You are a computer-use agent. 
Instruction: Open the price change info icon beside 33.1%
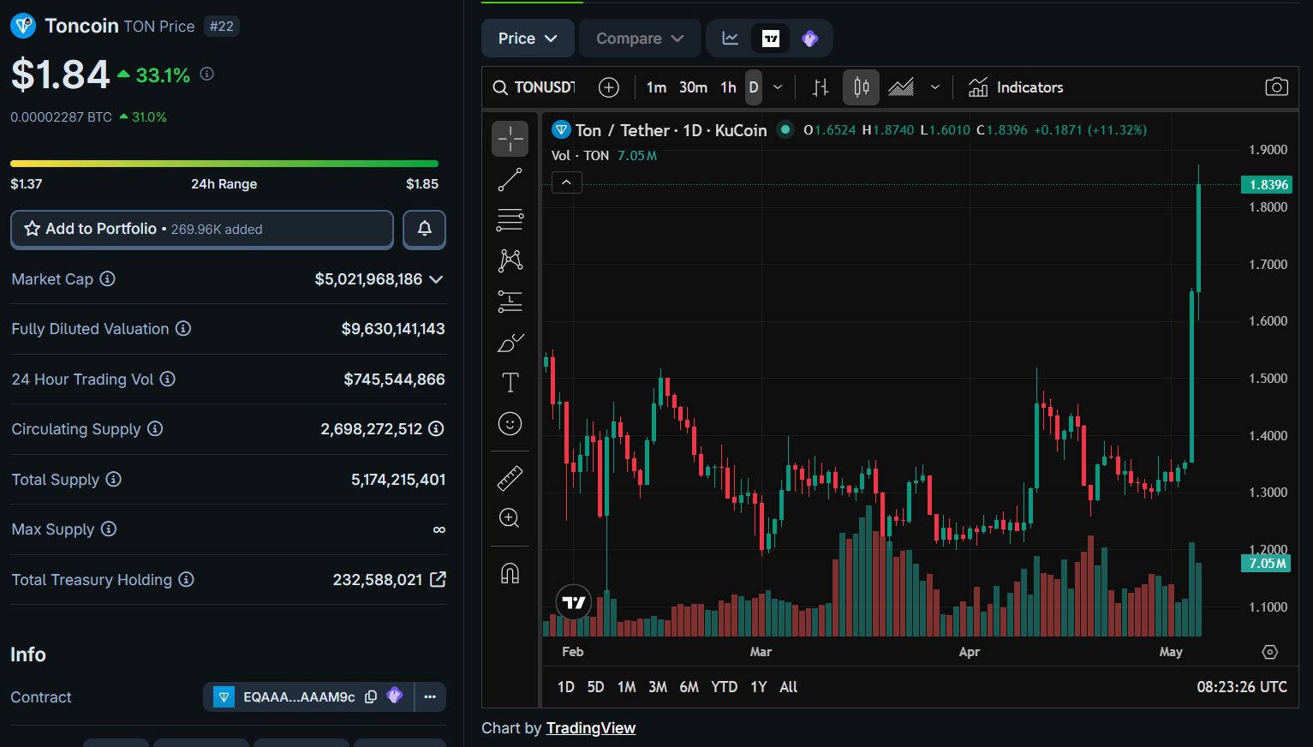coord(206,74)
